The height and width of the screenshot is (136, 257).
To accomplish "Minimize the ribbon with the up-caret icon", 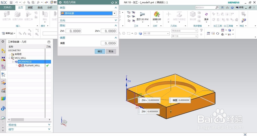I will click(x=227, y=7).
